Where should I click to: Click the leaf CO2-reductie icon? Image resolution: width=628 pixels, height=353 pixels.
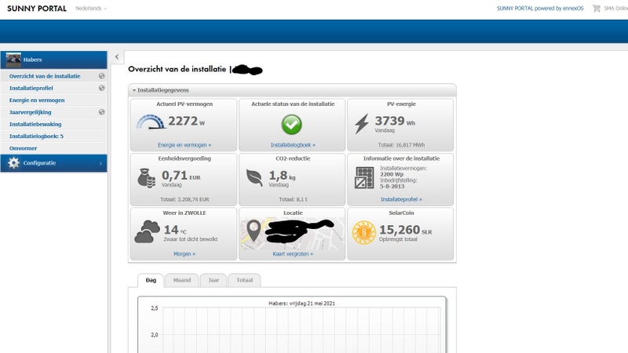pos(254,177)
